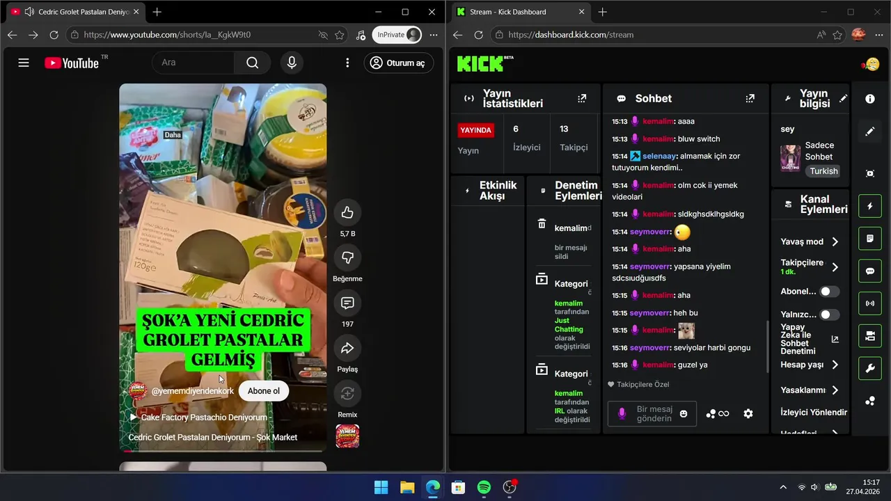Share the Short with Paylaş icon
This screenshot has height=501, width=891.
[347, 349]
